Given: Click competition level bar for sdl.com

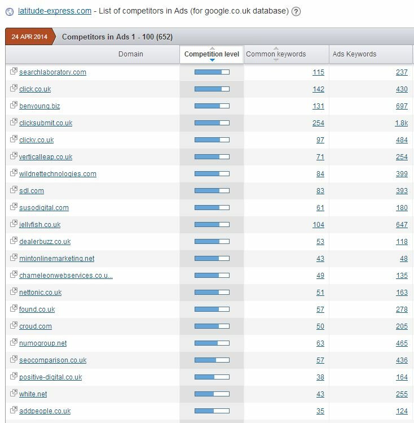Looking at the screenshot, I should pyautogui.click(x=212, y=191).
